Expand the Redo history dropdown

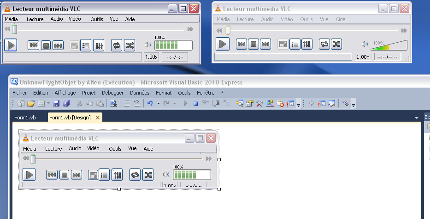coord(174,103)
